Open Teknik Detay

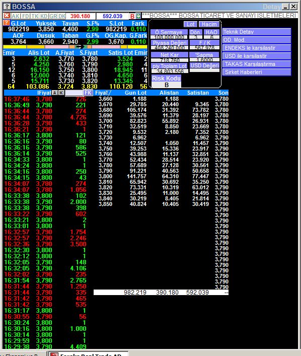click(257, 32)
